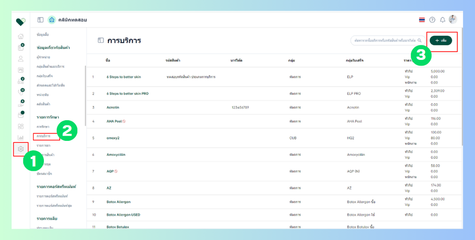Click the price 174.00 in AZ row
Image resolution: width=475 pixels, height=240 pixels.
(436, 185)
